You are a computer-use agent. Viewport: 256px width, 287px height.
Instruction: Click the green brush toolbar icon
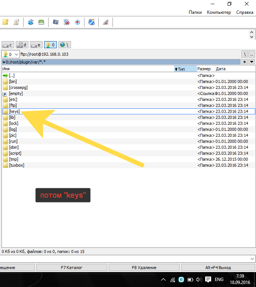point(41,22)
